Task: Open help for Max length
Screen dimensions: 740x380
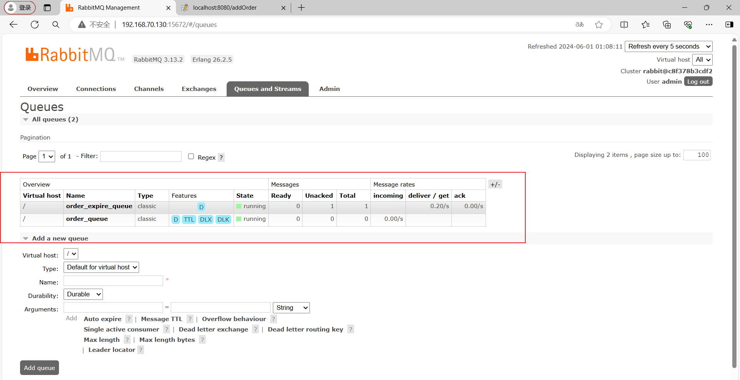Action: click(127, 340)
